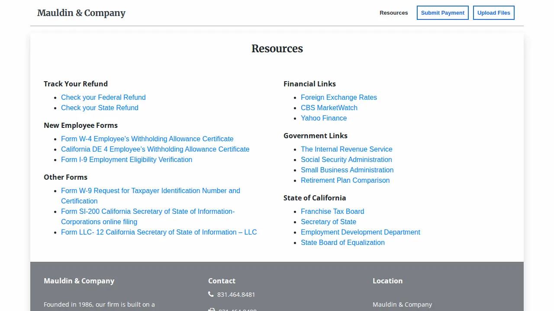554x311 pixels.
Task: Go to the Resources nav item
Action: pyautogui.click(x=394, y=13)
